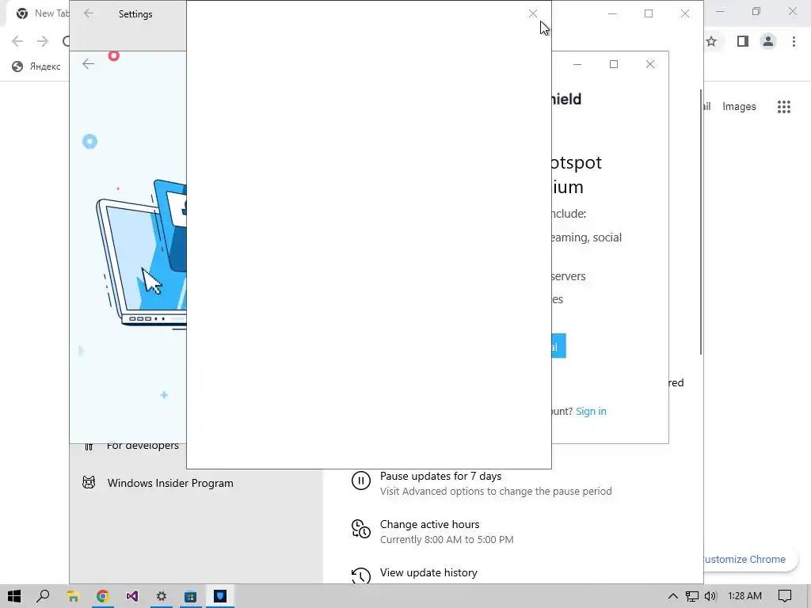Viewport: 811px width, 608px height.
Task: Open Visual Studio from the taskbar
Action: (132, 596)
